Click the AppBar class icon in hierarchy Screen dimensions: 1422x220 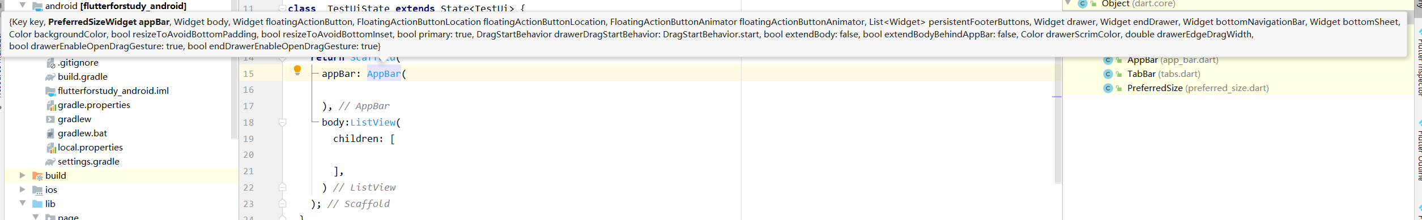(x=1108, y=60)
